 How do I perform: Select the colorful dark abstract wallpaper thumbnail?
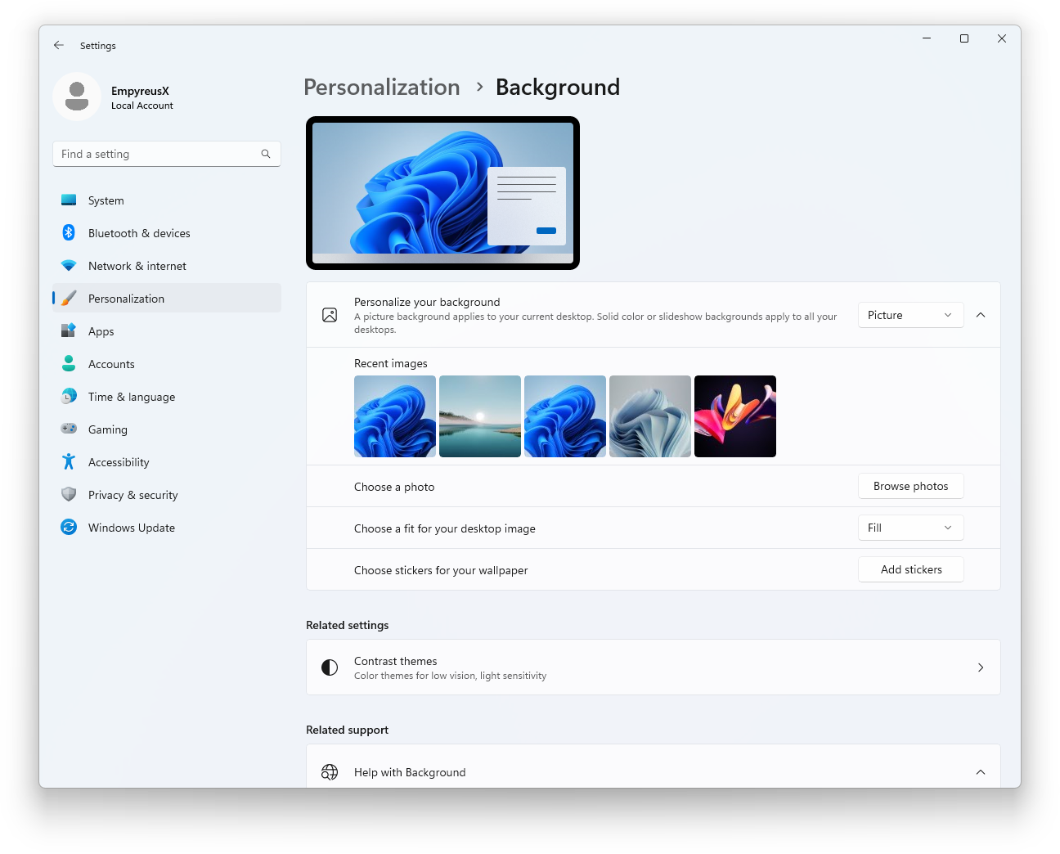735,416
